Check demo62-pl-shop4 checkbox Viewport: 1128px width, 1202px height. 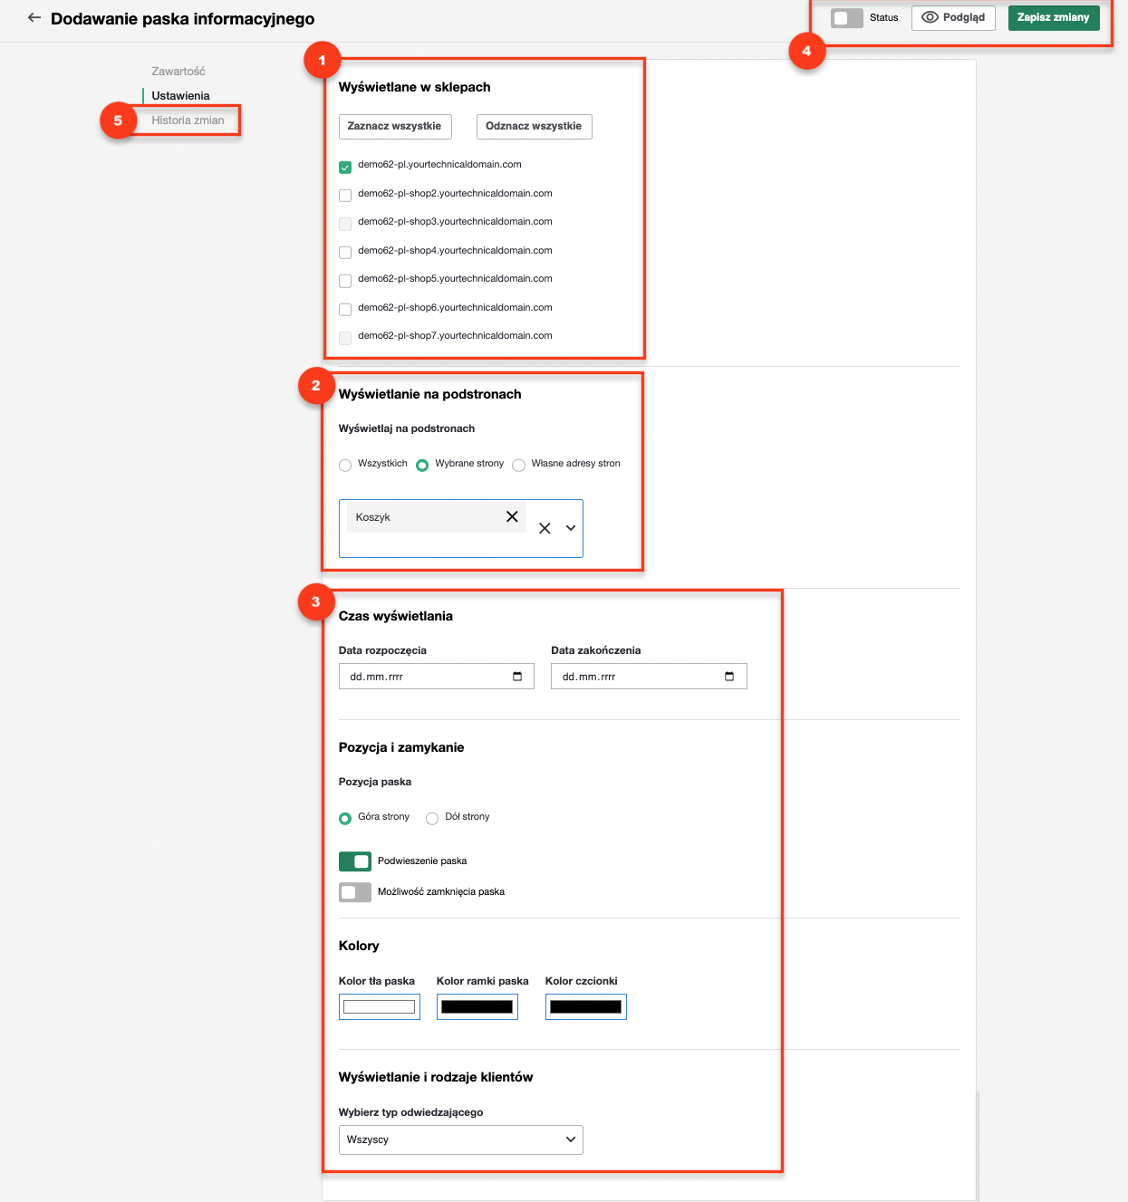345,253
